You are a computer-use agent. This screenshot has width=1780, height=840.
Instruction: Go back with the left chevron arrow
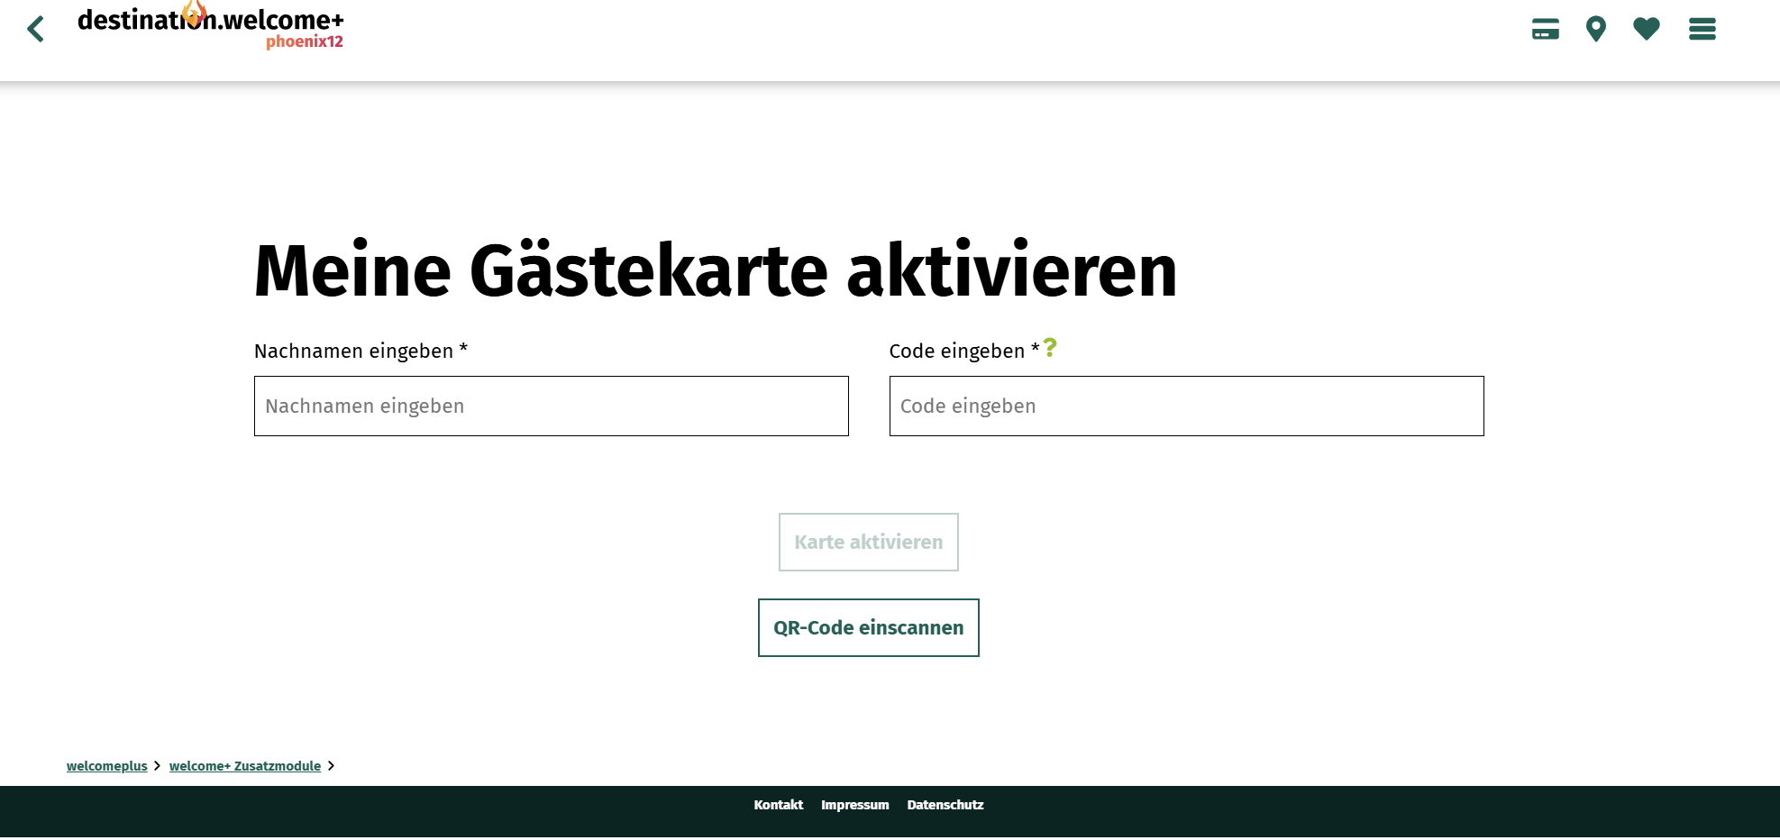pos(36,29)
